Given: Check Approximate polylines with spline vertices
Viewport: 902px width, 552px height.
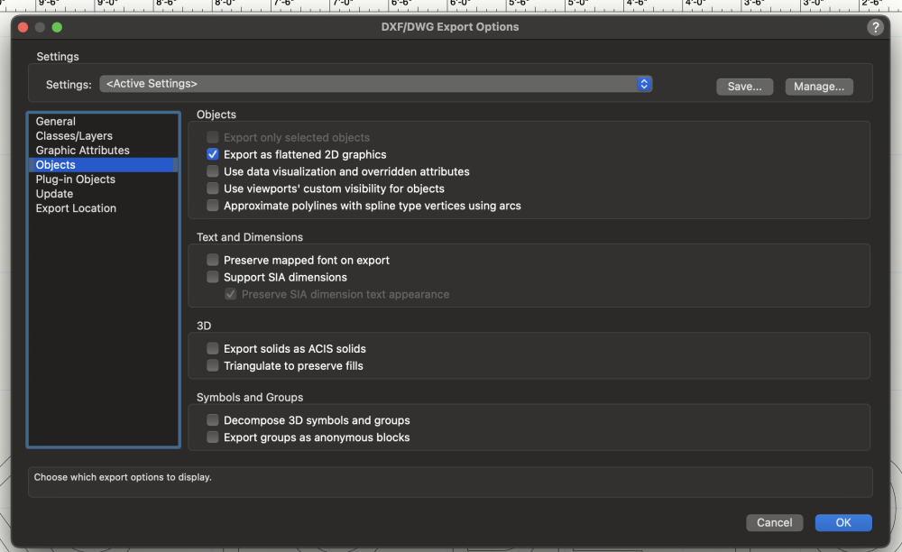Looking at the screenshot, I should [x=213, y=206].
